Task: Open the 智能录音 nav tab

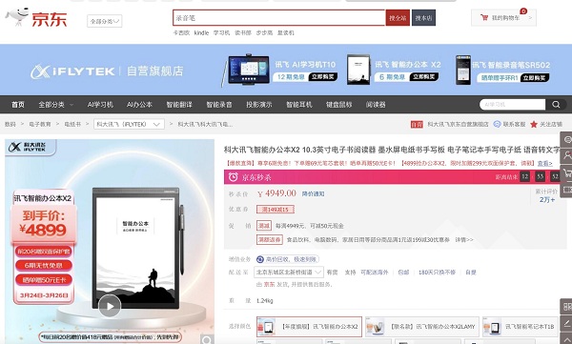Action: click(219, 105)
